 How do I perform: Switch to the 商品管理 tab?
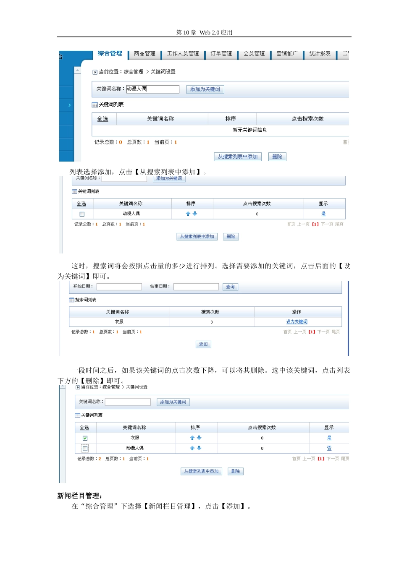pyautogui.click(x=144, y=54)
